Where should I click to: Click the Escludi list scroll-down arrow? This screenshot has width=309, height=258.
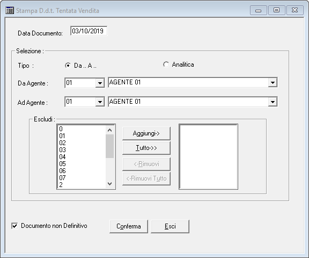point(110,184)
